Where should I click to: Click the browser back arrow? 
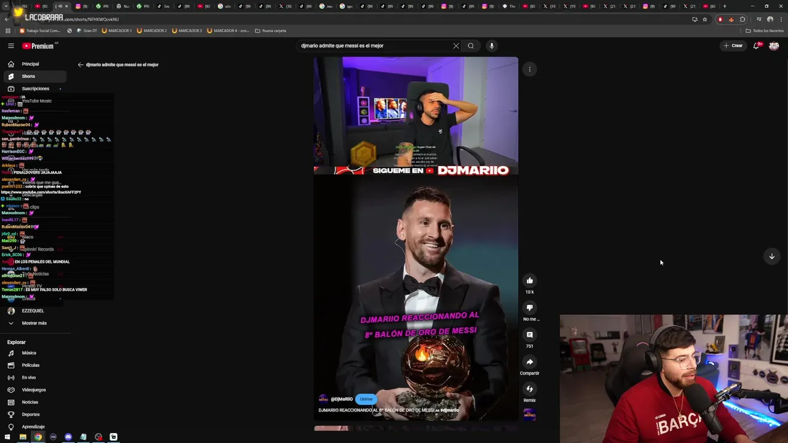tap(7, 19)
